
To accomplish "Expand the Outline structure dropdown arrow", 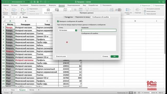I will 140,10.
